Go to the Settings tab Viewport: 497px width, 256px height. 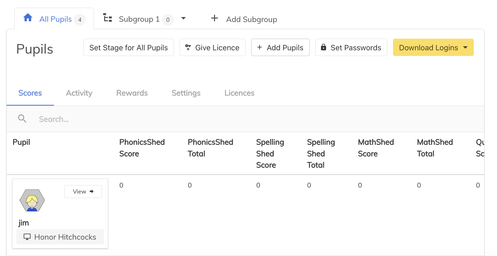pos(186,93)
